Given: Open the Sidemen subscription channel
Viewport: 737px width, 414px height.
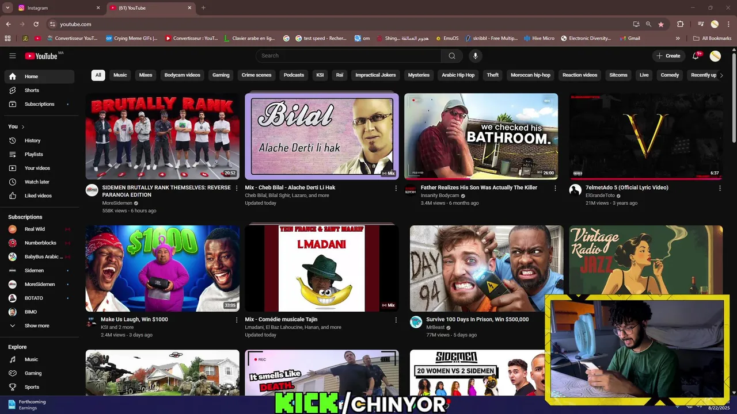Looking at the screenshot, I should (x=39, y=270).
